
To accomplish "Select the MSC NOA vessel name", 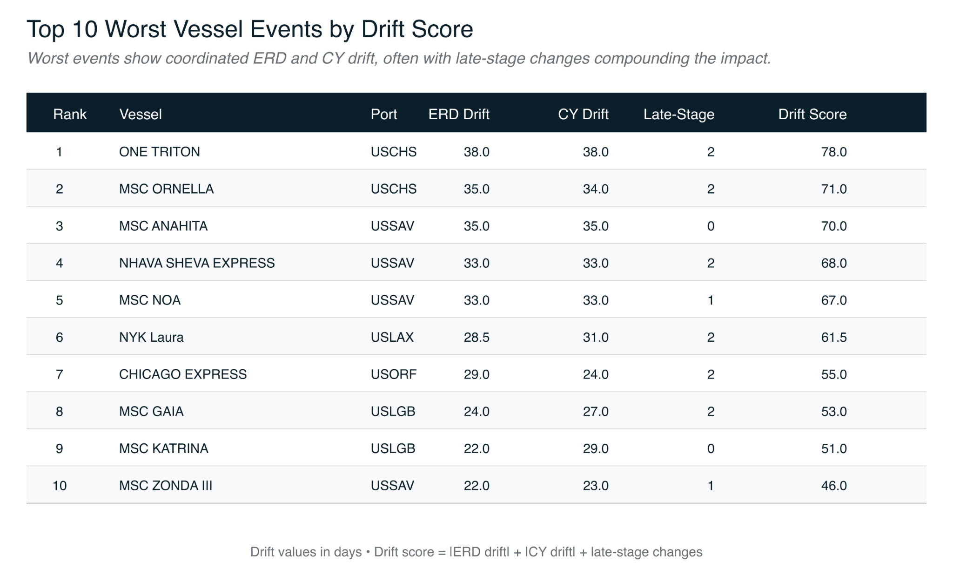I will [x=149, y=300].
